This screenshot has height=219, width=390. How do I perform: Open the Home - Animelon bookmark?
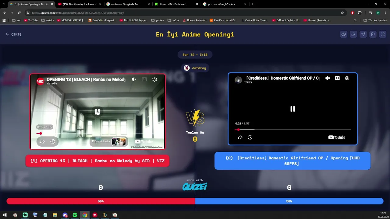click(x=194, y=20)
